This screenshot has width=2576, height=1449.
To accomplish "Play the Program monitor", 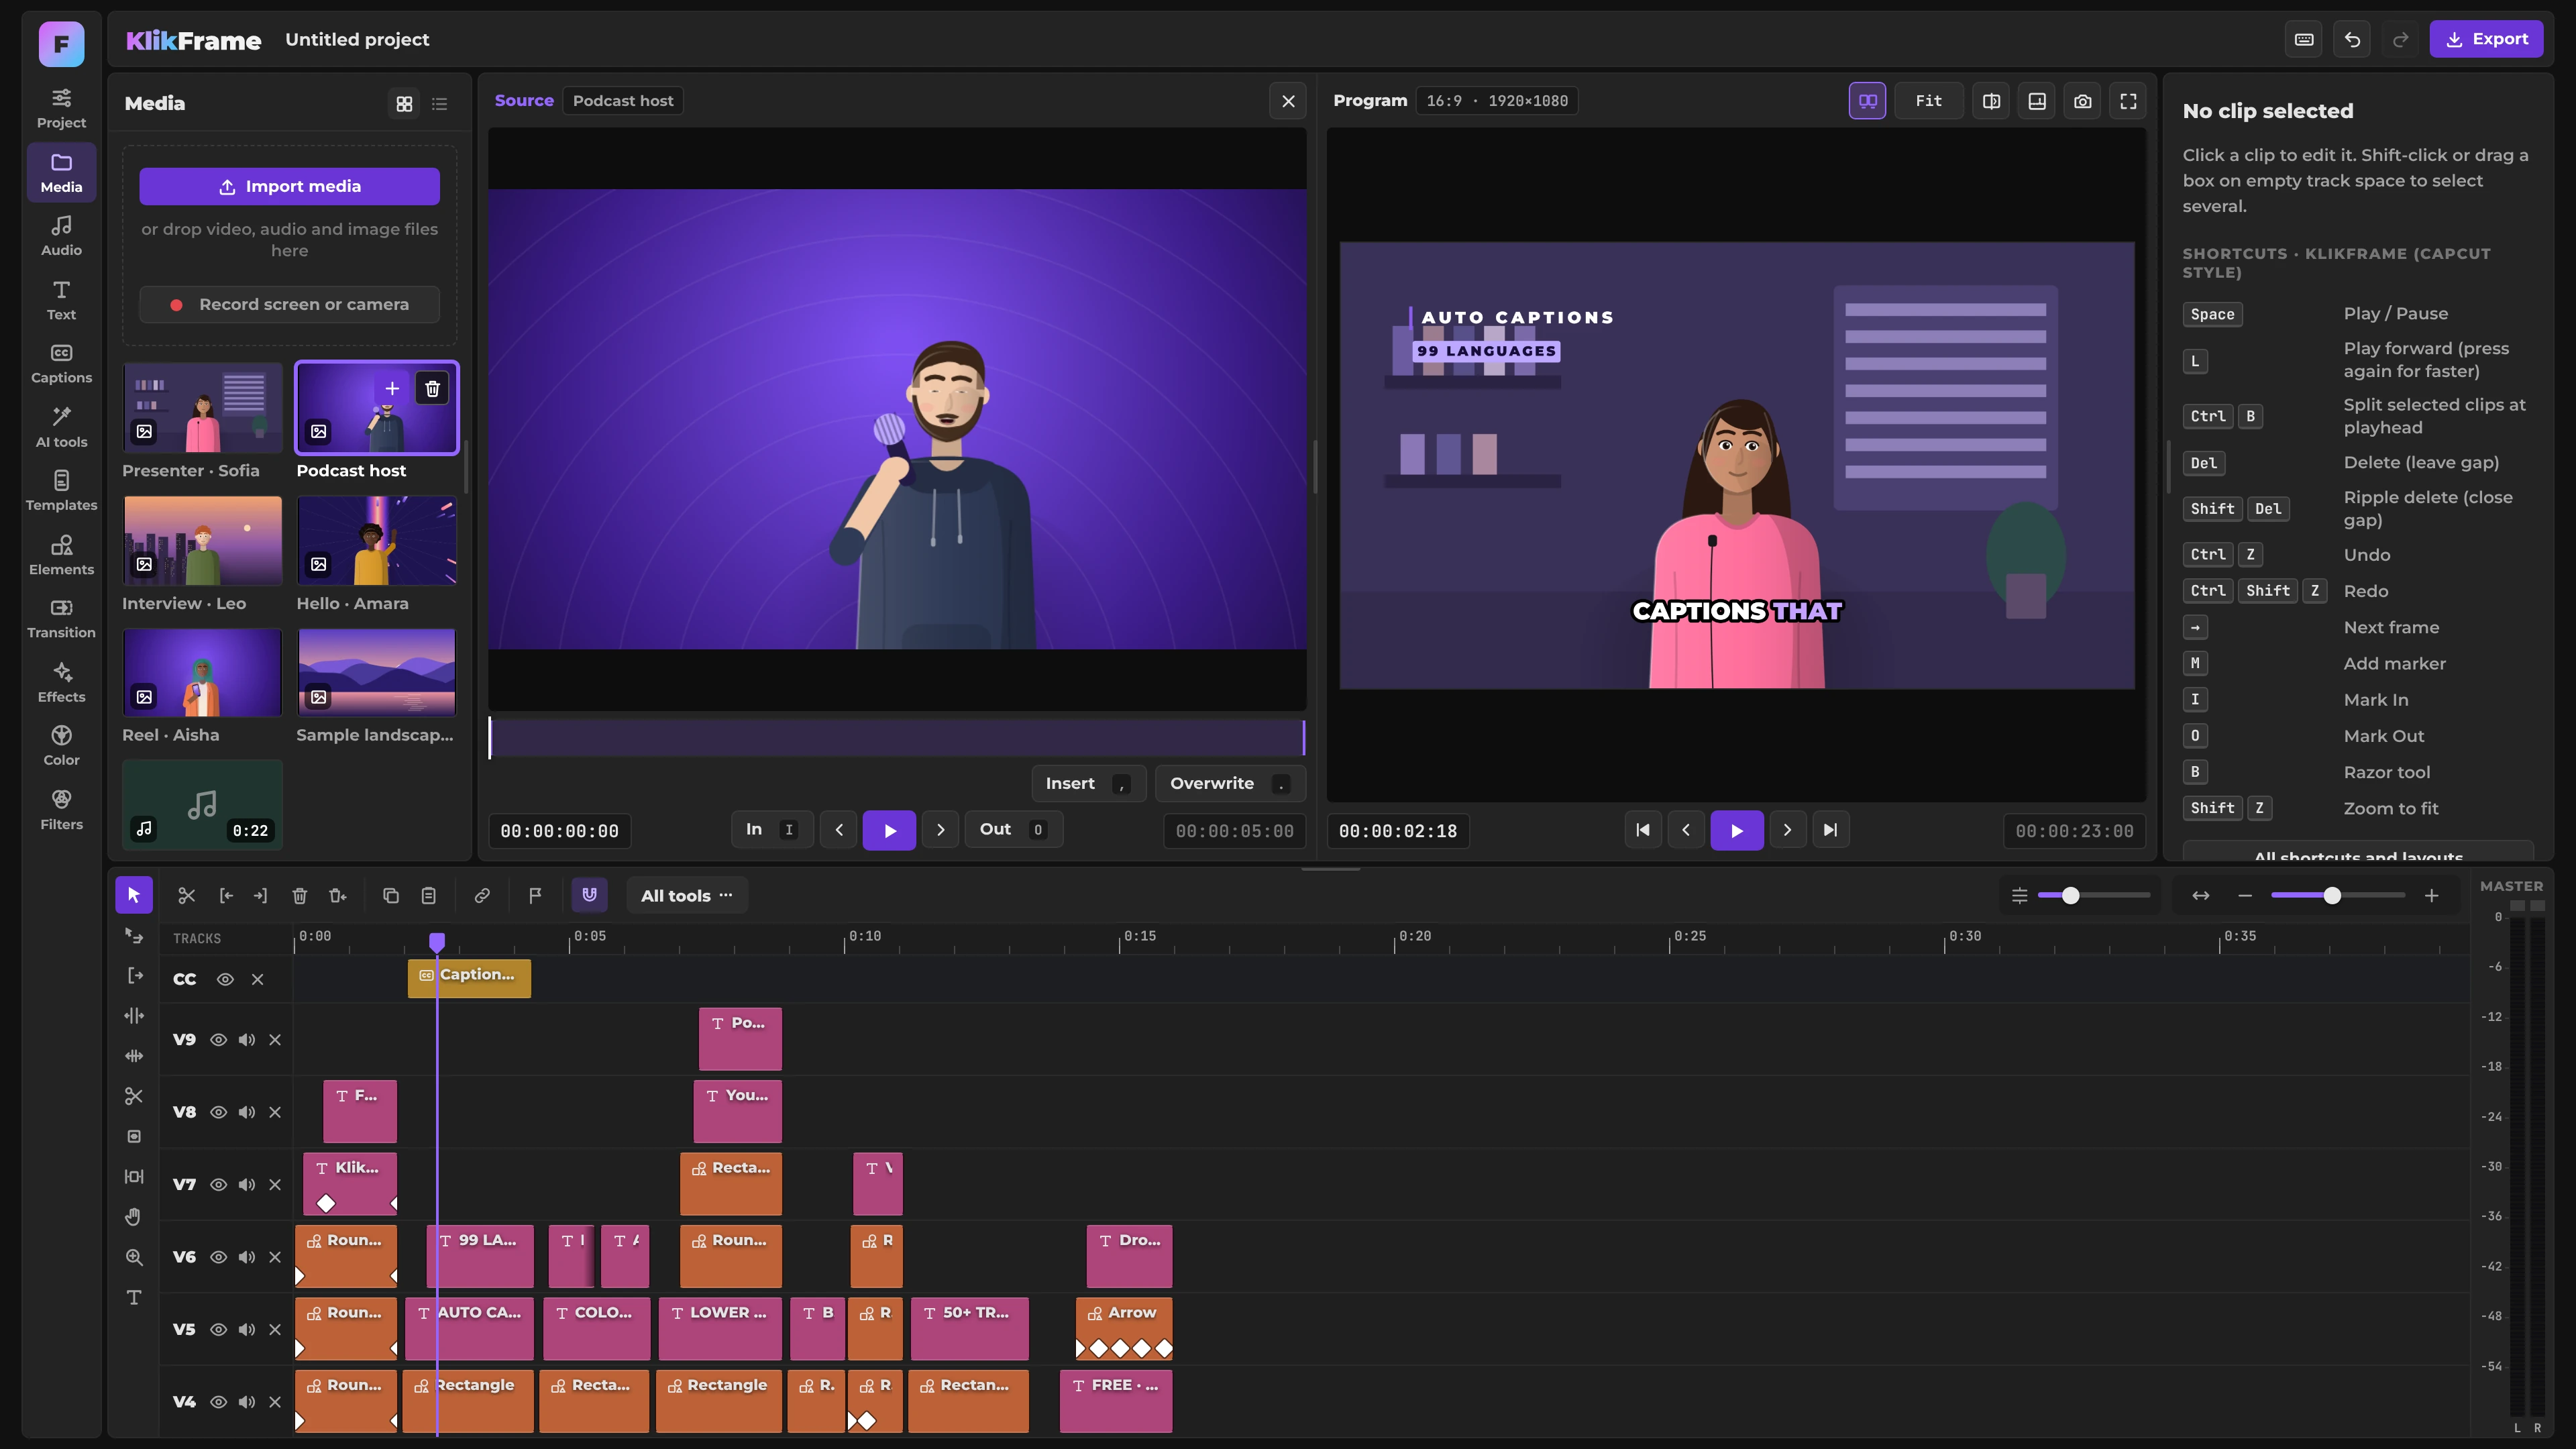I will click(x=1736, y=830).
